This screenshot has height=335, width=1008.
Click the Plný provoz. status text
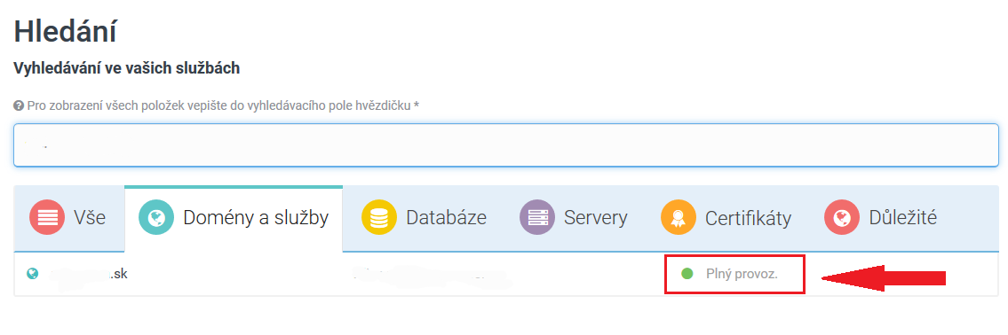click(742, 274)
